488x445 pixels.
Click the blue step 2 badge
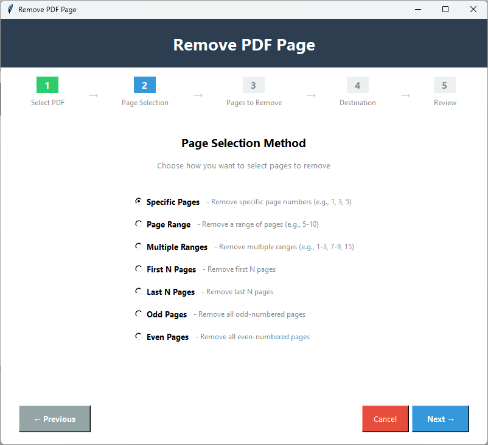click(144, 85)
